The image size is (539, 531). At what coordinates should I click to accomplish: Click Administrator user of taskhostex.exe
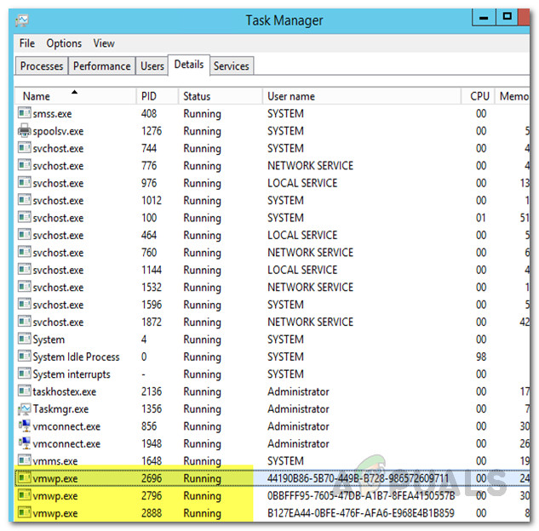coord(298,391)
